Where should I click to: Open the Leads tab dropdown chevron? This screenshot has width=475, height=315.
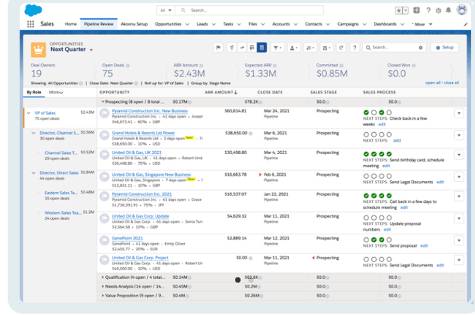(x=214, y=24)
